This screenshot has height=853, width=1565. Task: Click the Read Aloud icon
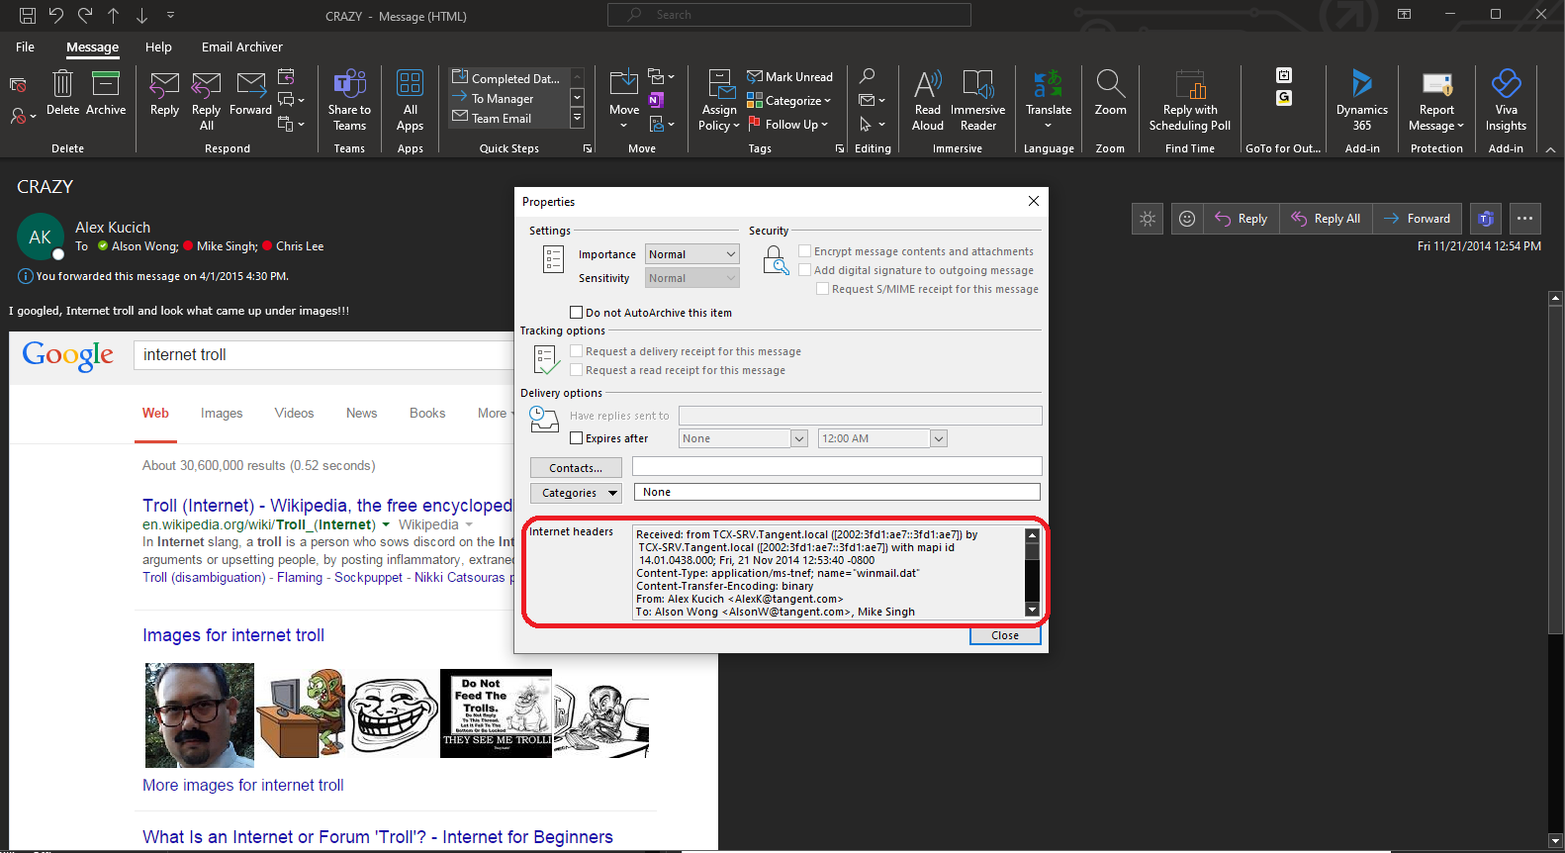pos(927,85)
